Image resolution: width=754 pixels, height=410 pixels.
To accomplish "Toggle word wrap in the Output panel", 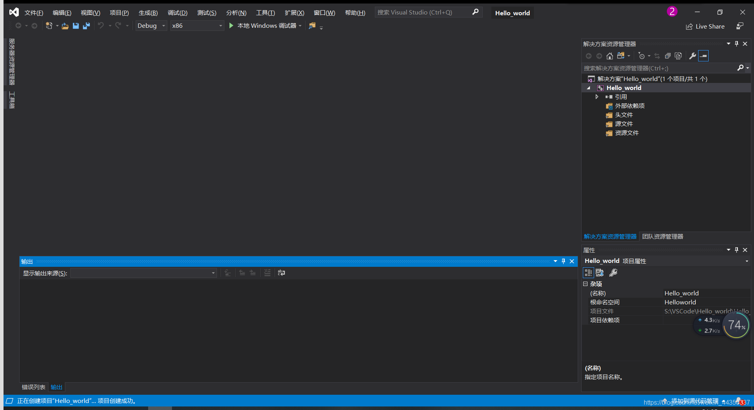I will click(281, 273).
